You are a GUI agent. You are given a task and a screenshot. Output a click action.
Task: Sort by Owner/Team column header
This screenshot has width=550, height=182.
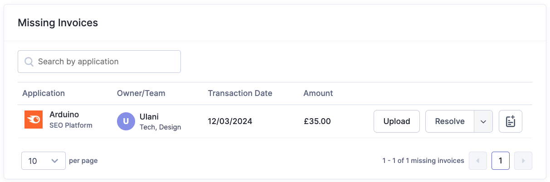(x=141, y=93)
